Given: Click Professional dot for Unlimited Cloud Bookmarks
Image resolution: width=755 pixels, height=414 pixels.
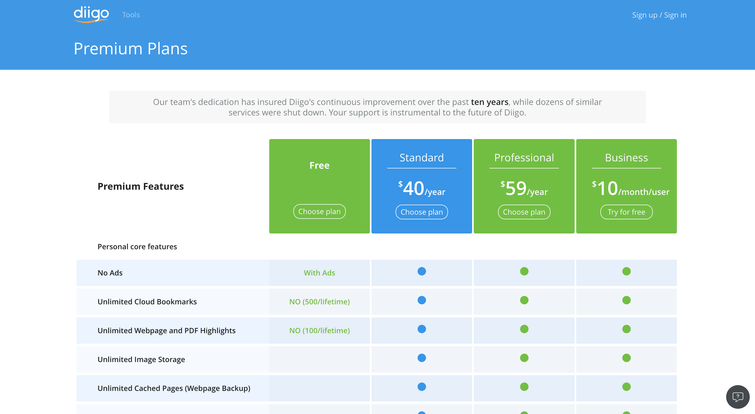Looking at the screenshot, I should [x=524, y=300].
